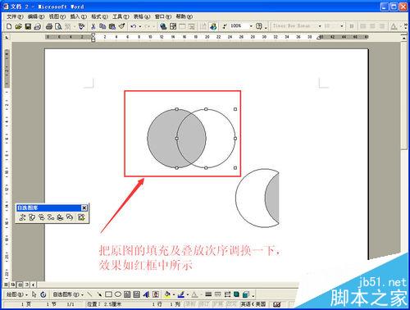Image resolution: width=410 pixels, height=310 pixels.
Task: Click the spelling status book icon
Action: point(277,304)
